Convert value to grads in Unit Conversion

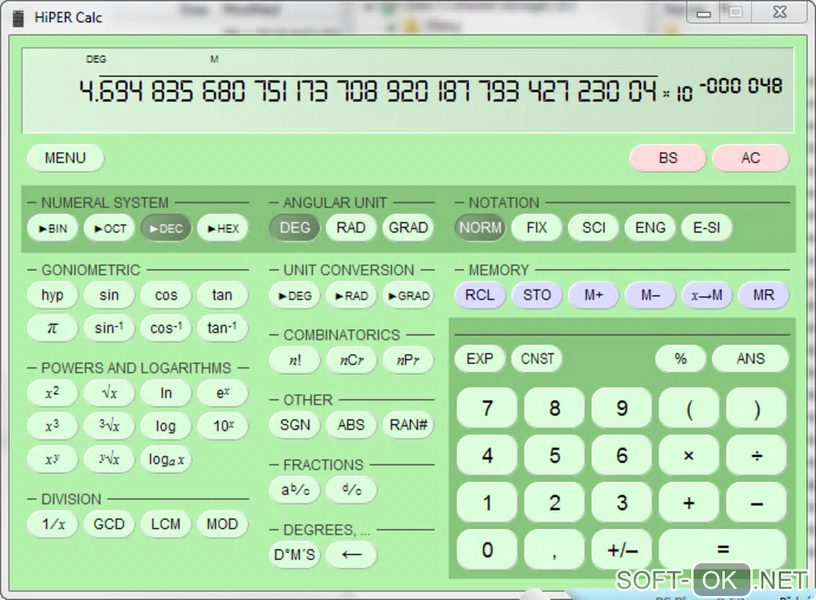coord(408,295)
